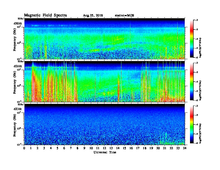Click the 'Universal Time' axis label
220x170 pixels.
tap(105, 152)
